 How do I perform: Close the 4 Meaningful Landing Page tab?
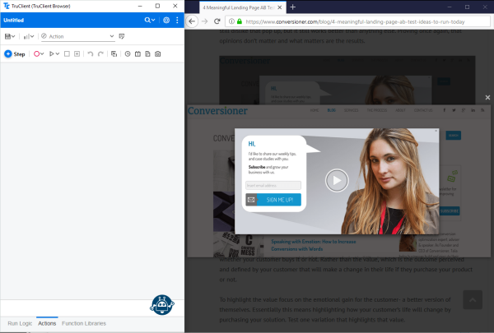280,7
